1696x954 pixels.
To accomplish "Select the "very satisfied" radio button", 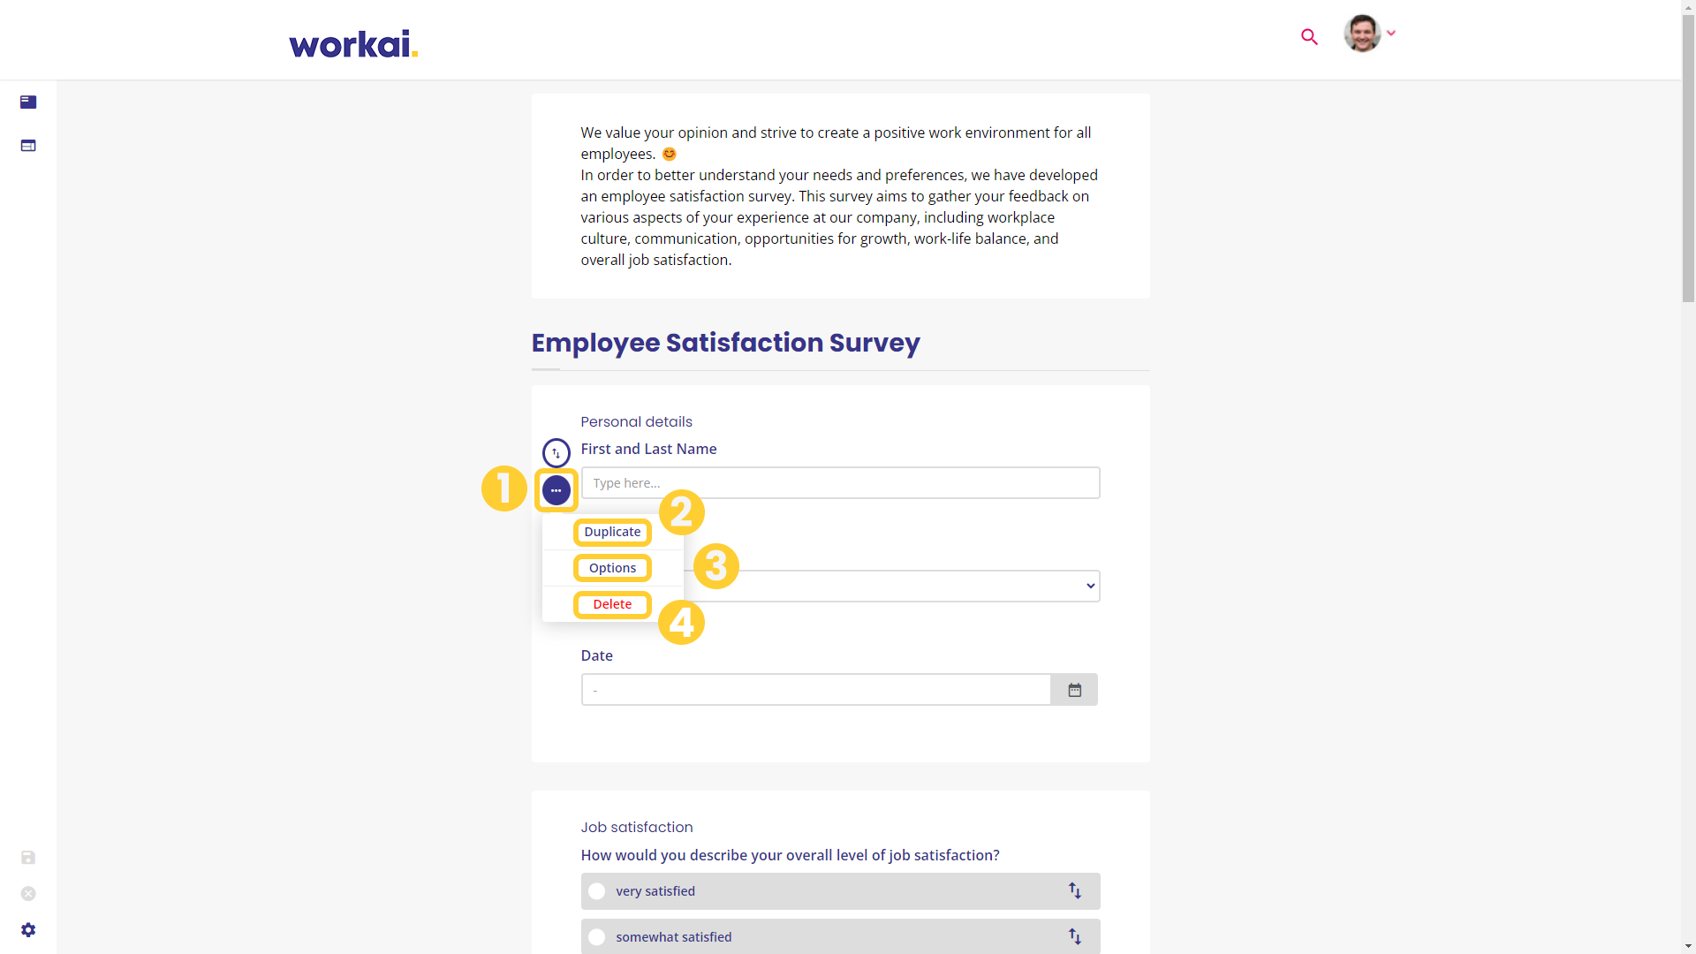I will [x=597, y=891].
